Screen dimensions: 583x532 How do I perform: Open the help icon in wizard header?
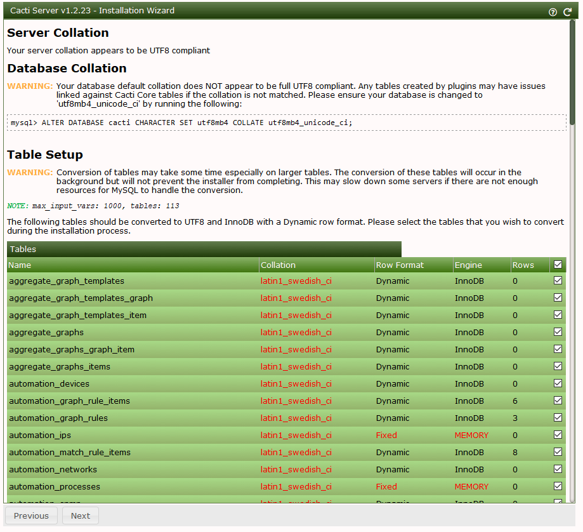click(x=553, y=12)
